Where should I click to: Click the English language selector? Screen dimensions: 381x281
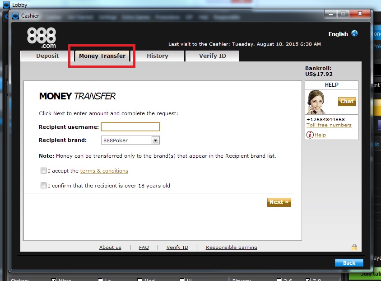[338, 34]
